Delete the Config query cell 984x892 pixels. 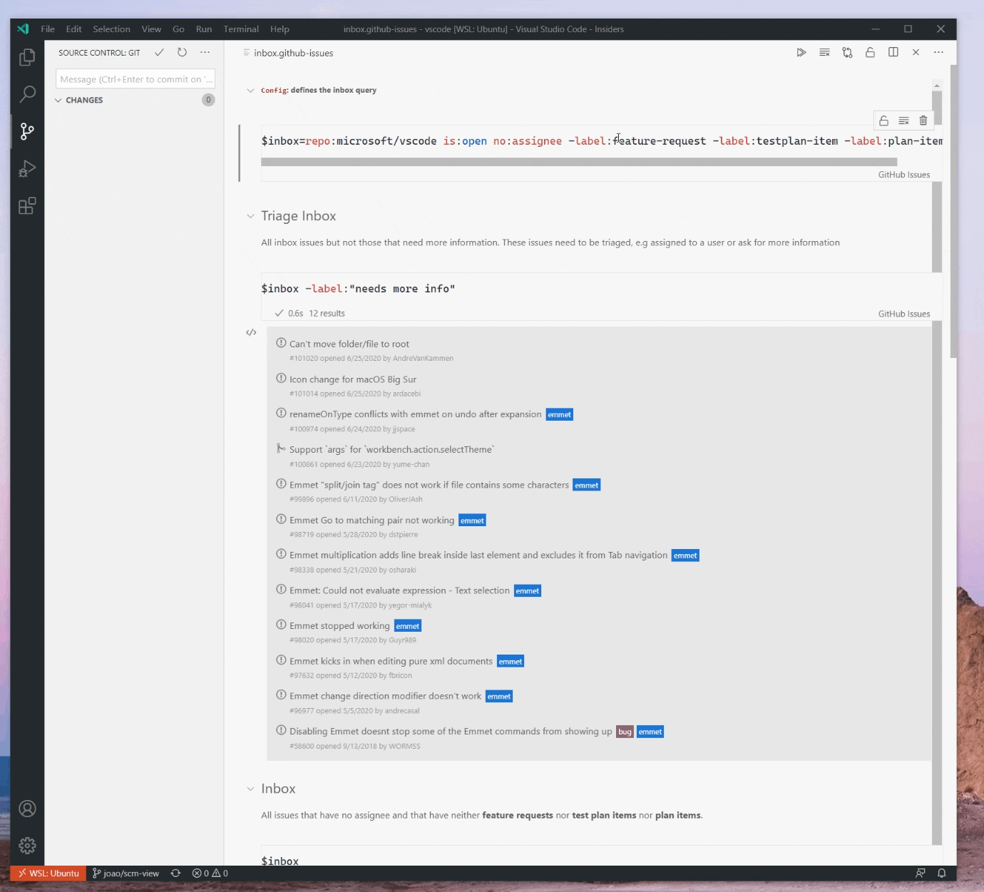(x=923, y=120)
